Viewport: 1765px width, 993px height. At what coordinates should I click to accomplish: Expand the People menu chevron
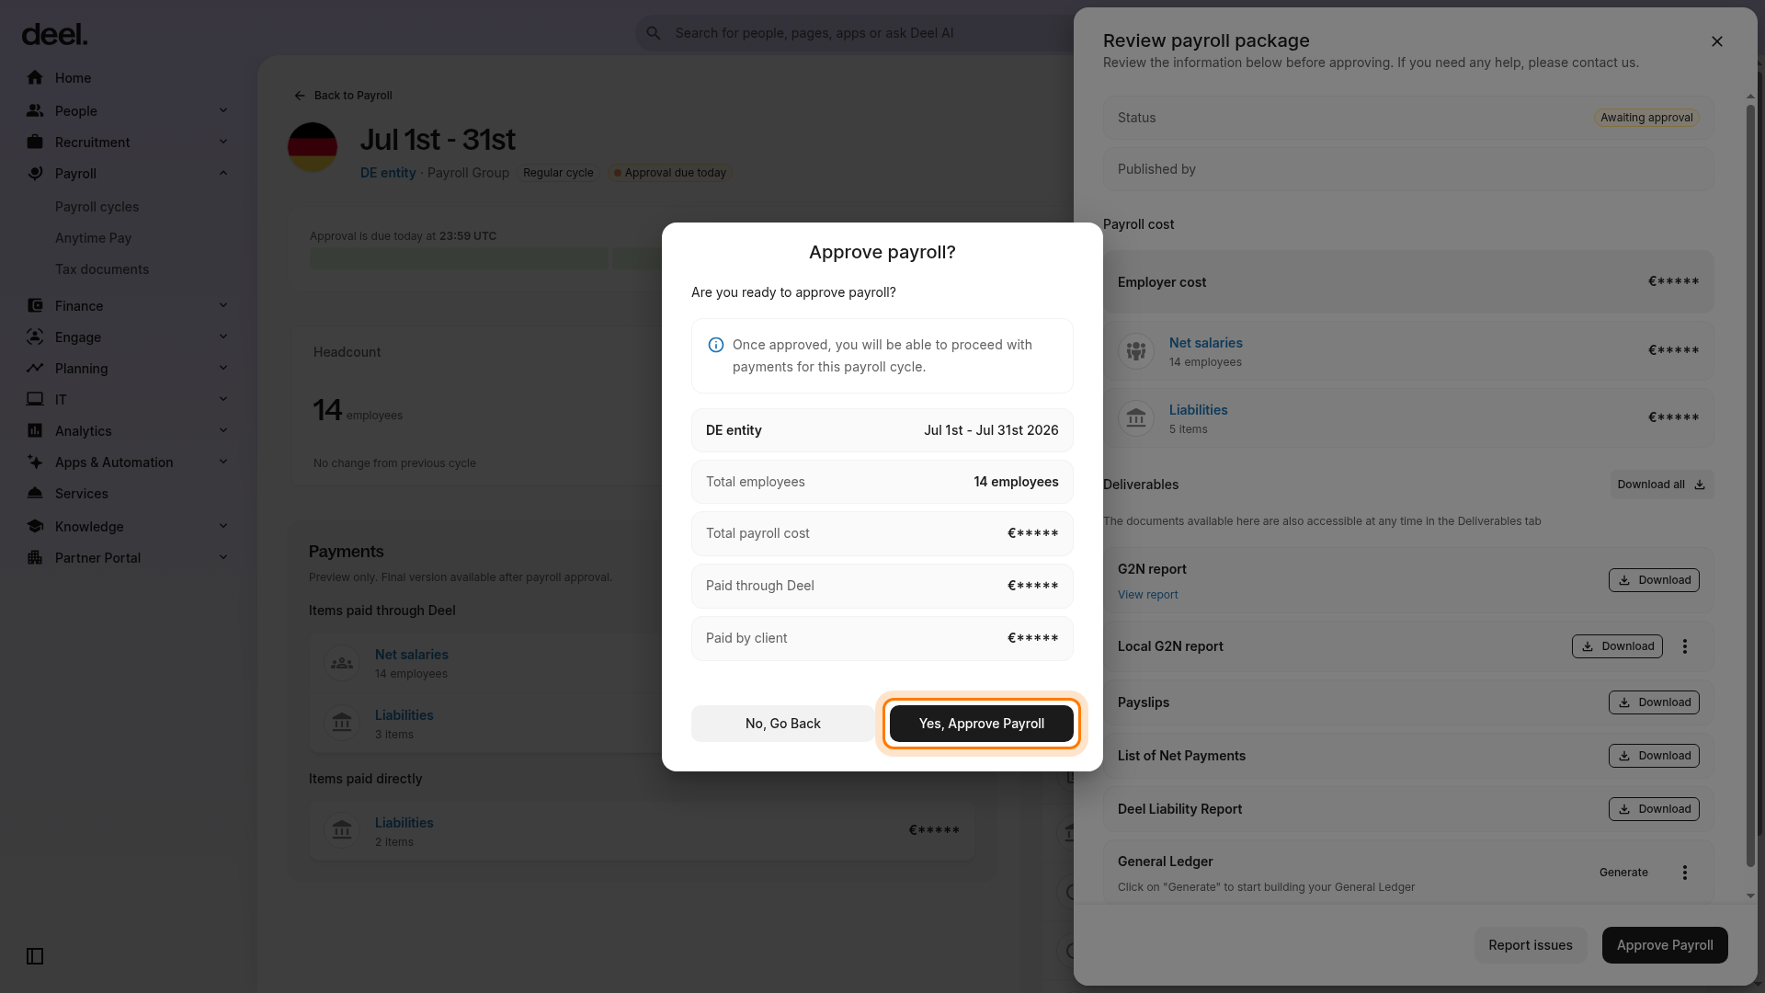223,111
